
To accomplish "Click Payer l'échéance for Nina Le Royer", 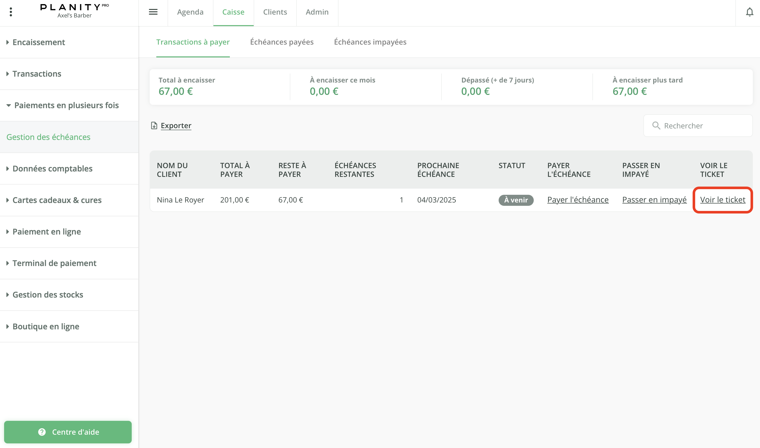I will click(x=578, y=200).
